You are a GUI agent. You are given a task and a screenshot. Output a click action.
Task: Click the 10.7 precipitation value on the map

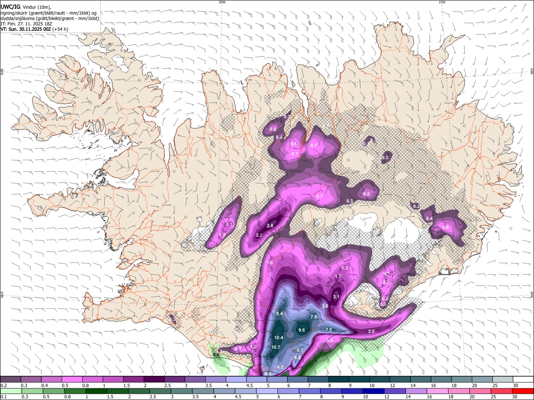click(276, 347)
